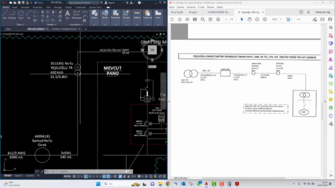Viewport: 335px width, 188px height.
Task: Zoom in with the plus icon in Acrobat
Action: coord(265,19)
